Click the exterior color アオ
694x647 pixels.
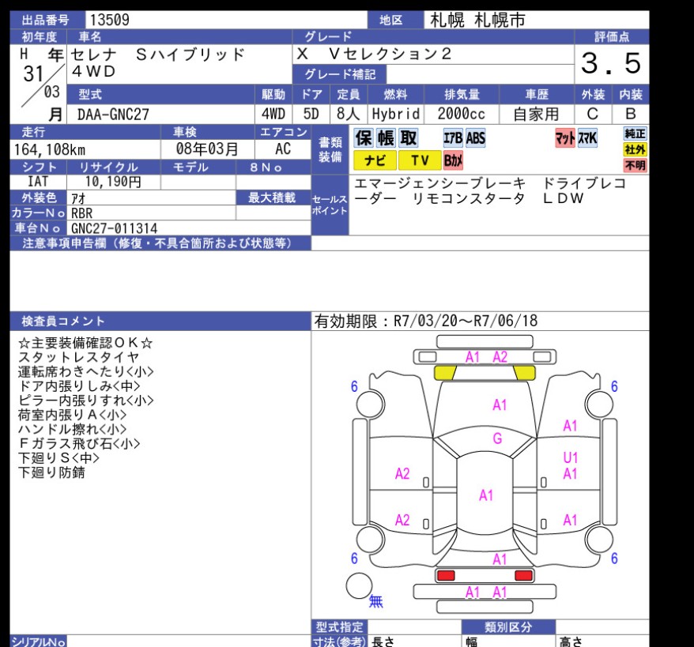coord(78,198)
